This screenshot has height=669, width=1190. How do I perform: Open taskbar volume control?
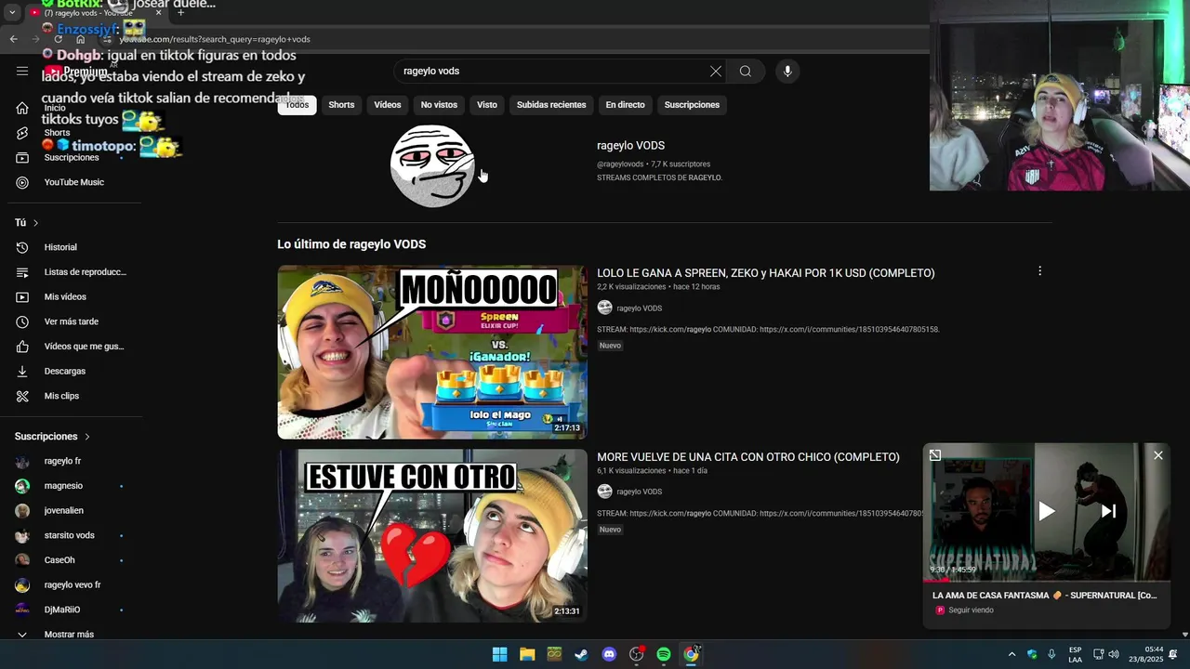(x=1114, y=654)
